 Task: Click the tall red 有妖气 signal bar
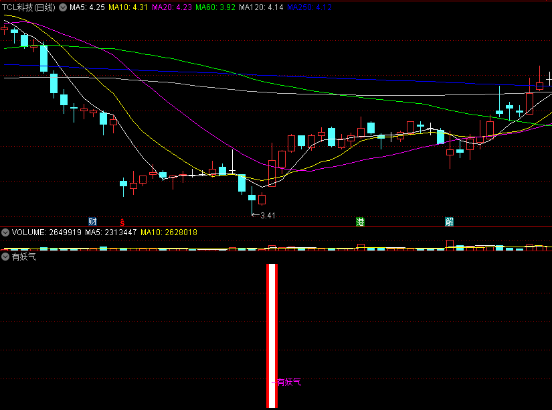click(x=272, y=336)
